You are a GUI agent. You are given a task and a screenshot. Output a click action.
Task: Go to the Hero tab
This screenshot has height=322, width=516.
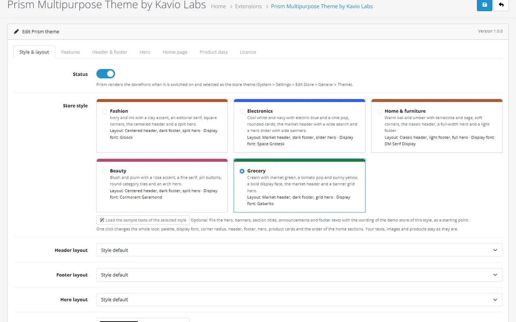145,52
